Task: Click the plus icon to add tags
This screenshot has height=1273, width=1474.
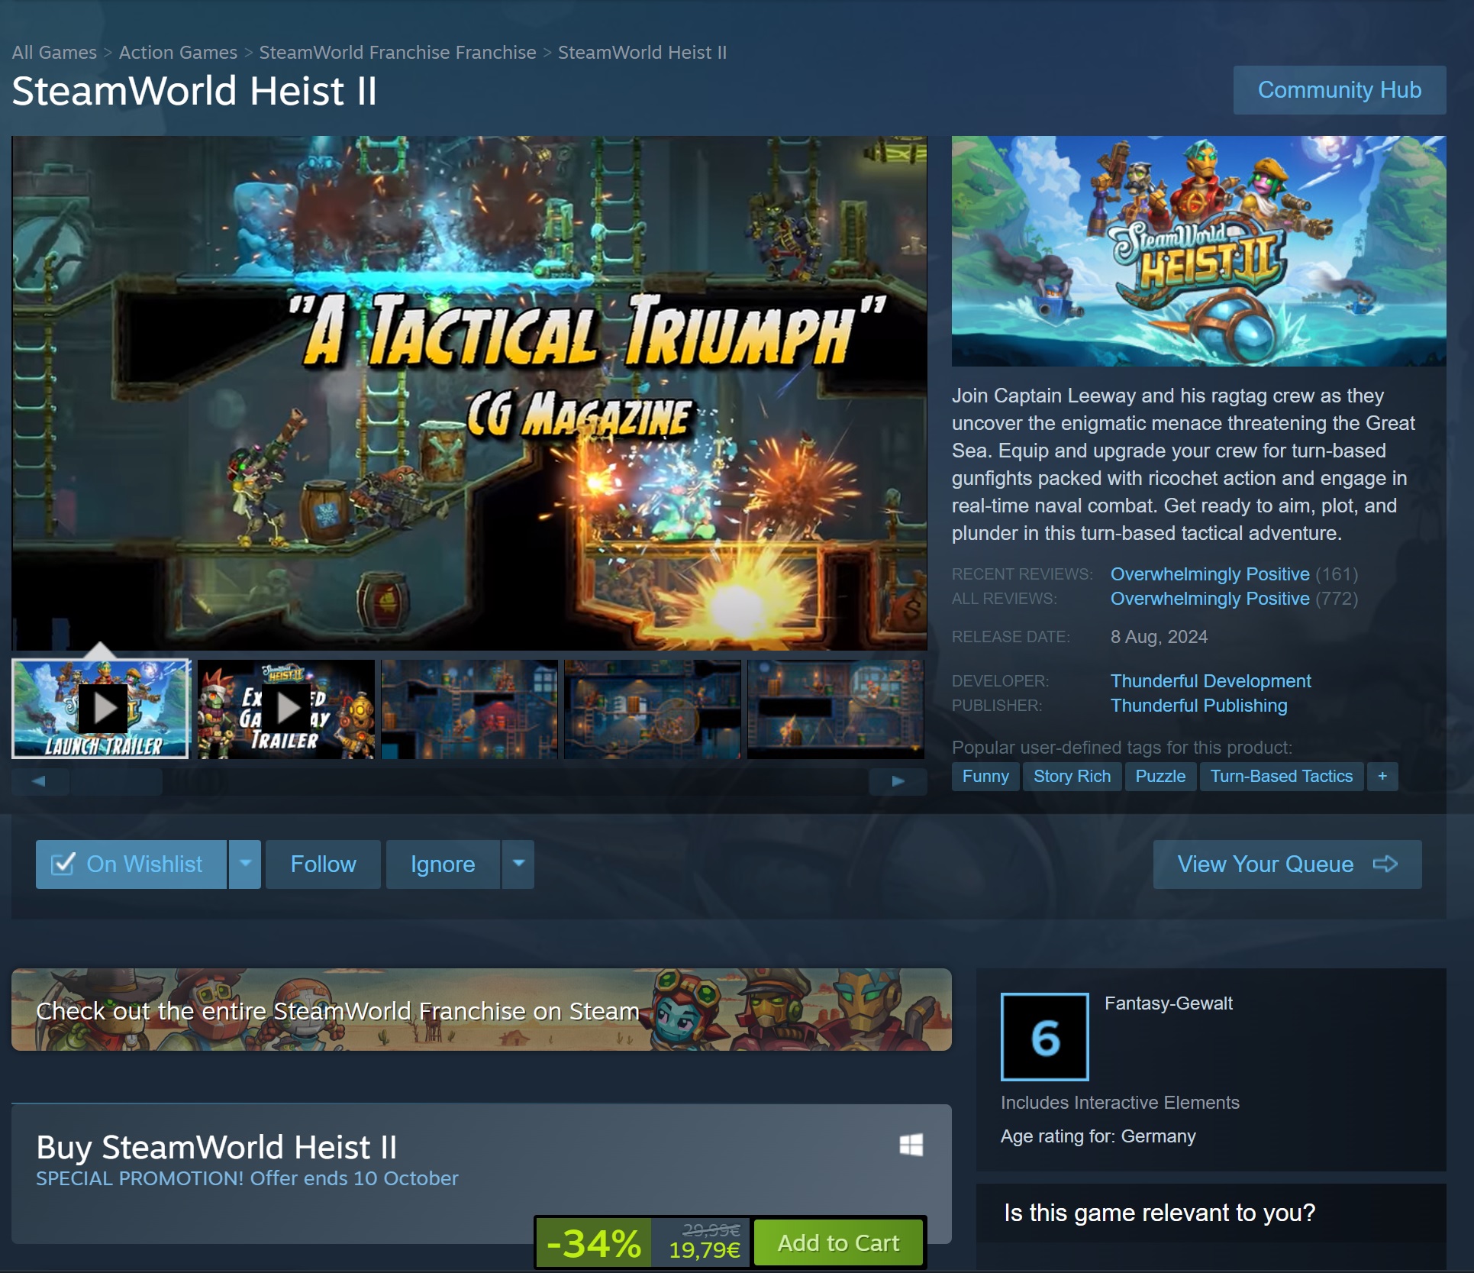Action: (x=1382, y=777)
